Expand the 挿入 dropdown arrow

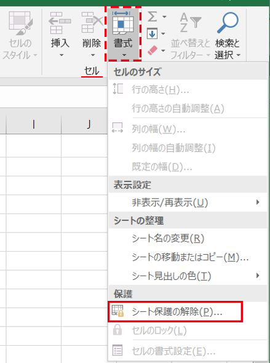(62, 55)
